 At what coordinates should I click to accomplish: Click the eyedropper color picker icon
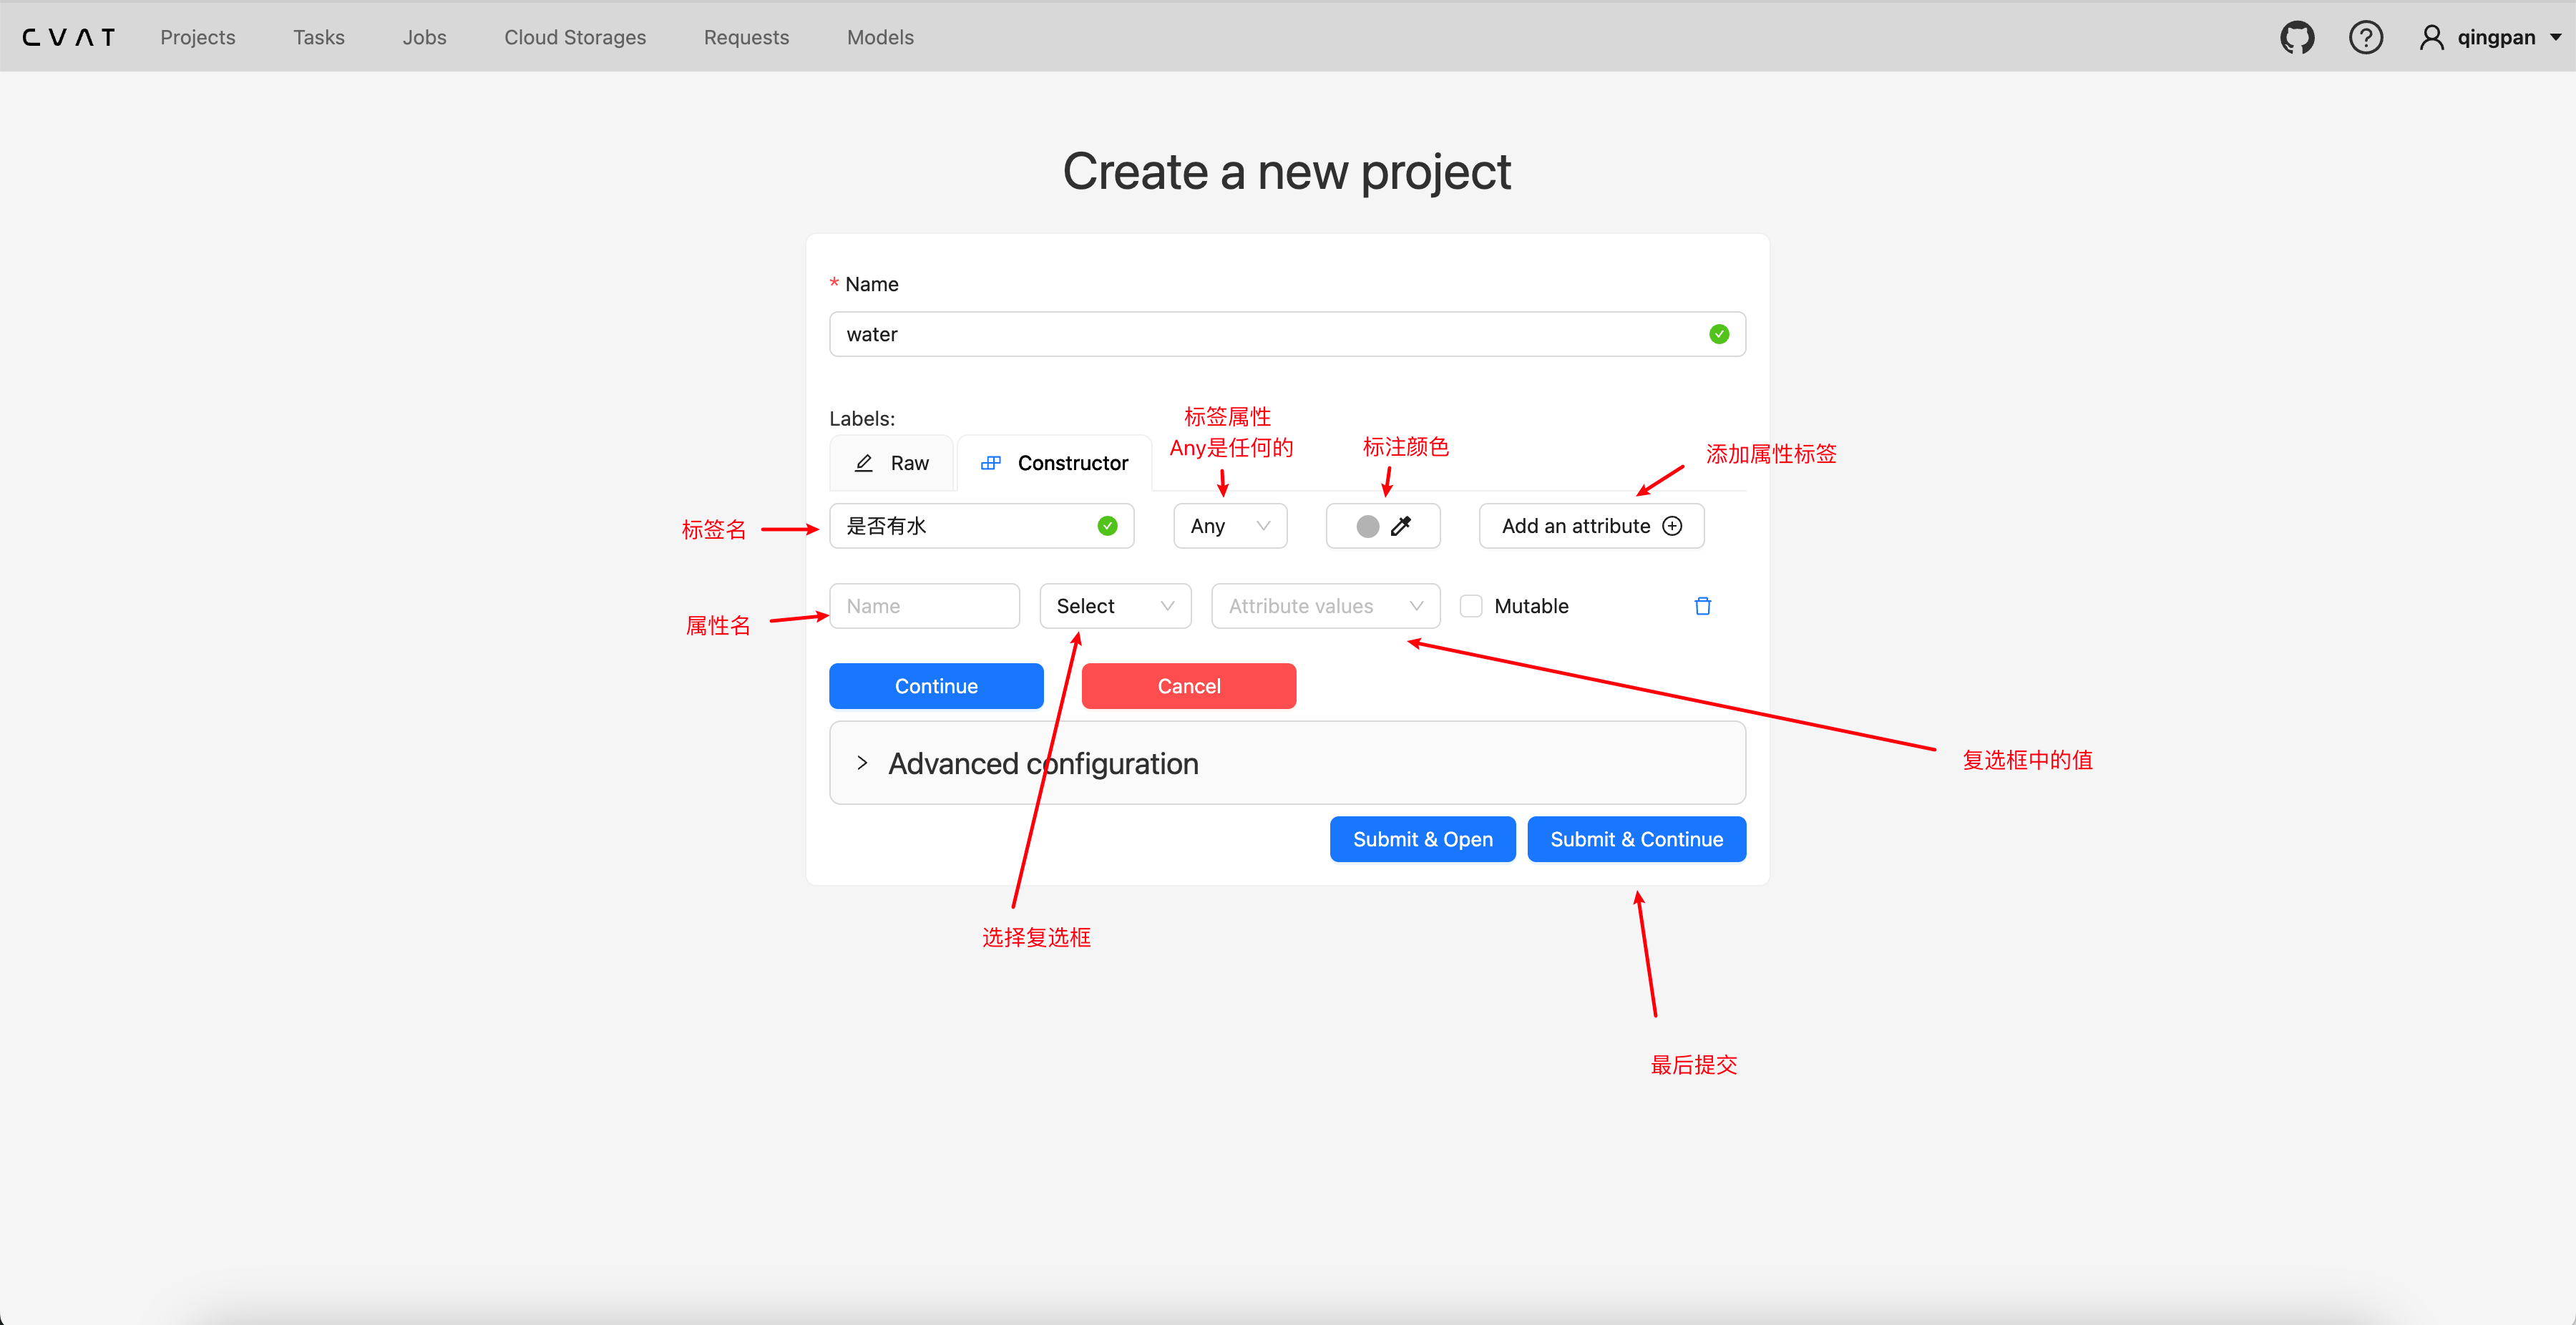click(x=1400, y=526)
